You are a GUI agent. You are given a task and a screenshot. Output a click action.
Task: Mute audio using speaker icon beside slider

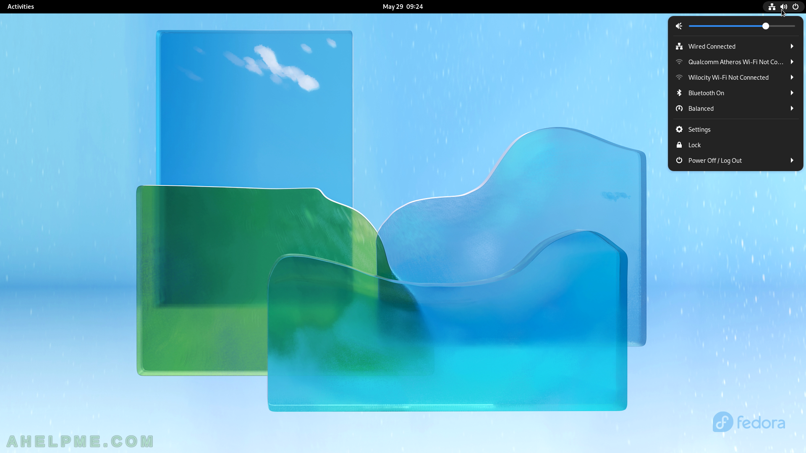coord(679,26)
